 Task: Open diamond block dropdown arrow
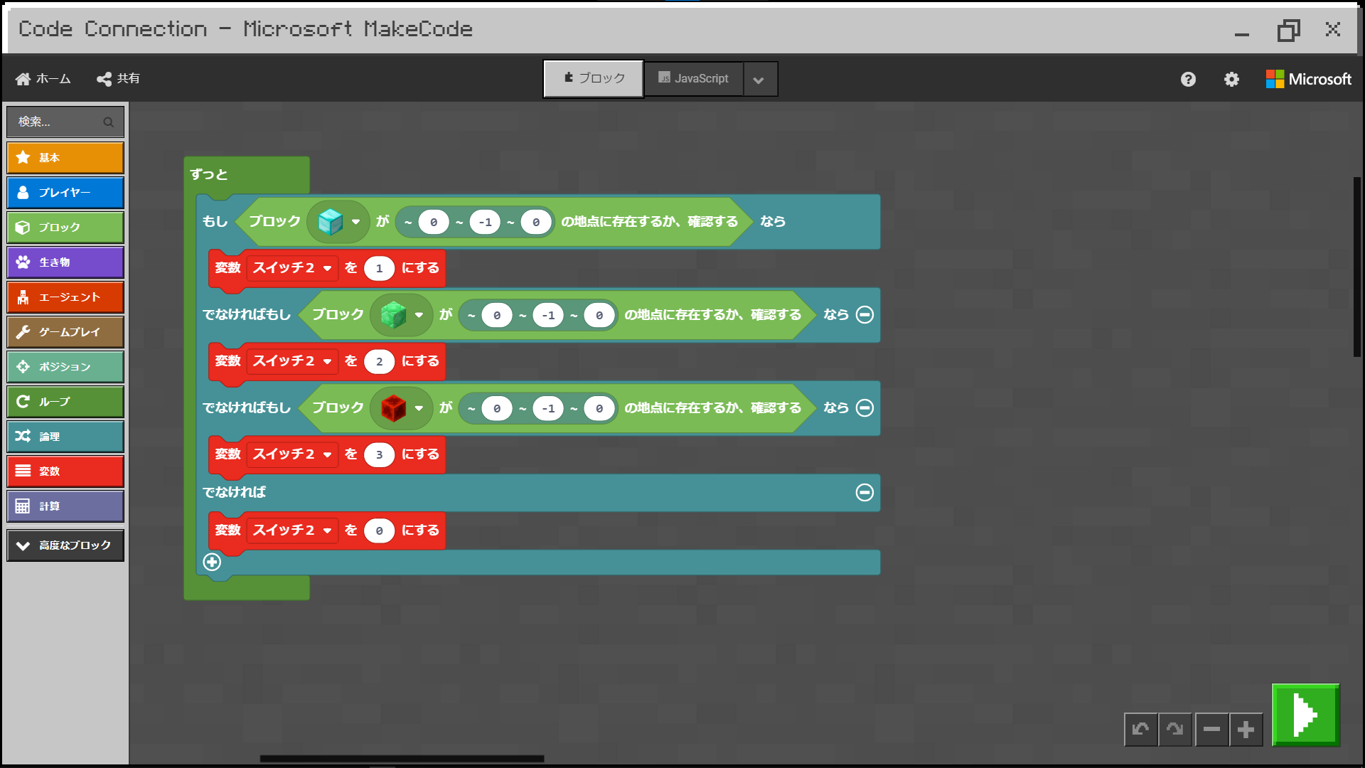tap(355, 222)
